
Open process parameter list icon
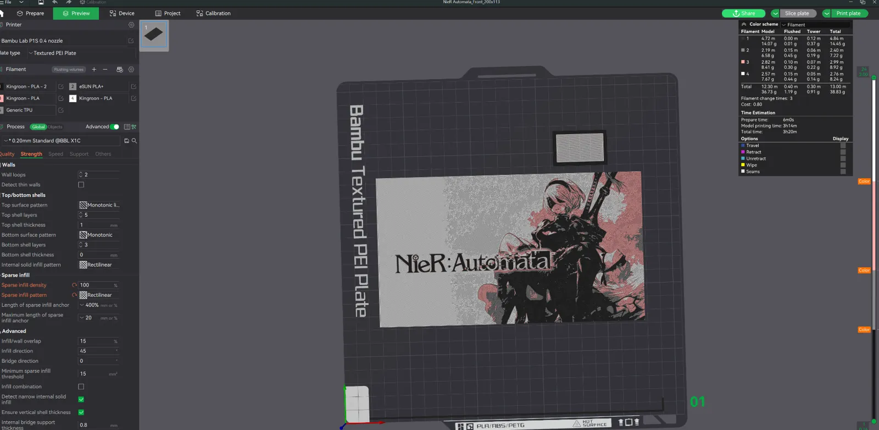click(x=127, y=126)
